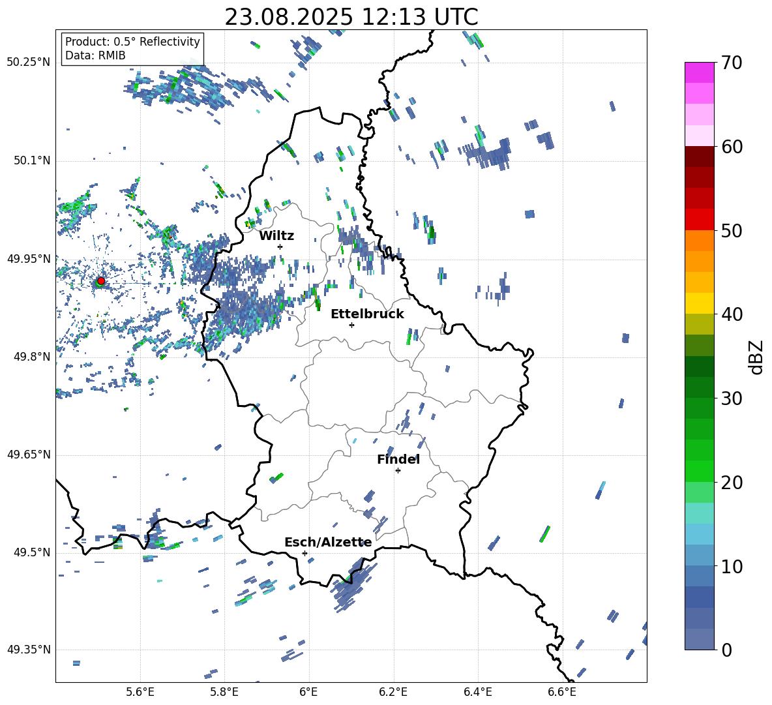Click the yellow colorbar segment above 40
Screen dimensions: 772x705
pyautogui.click(x=700, y=303)
